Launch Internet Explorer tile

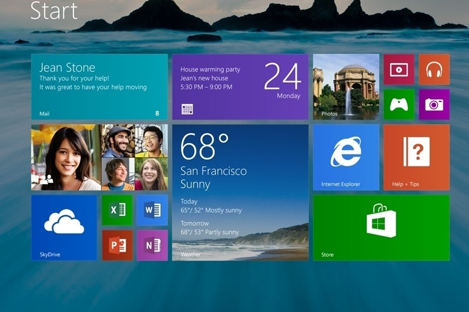pos(346,157)
